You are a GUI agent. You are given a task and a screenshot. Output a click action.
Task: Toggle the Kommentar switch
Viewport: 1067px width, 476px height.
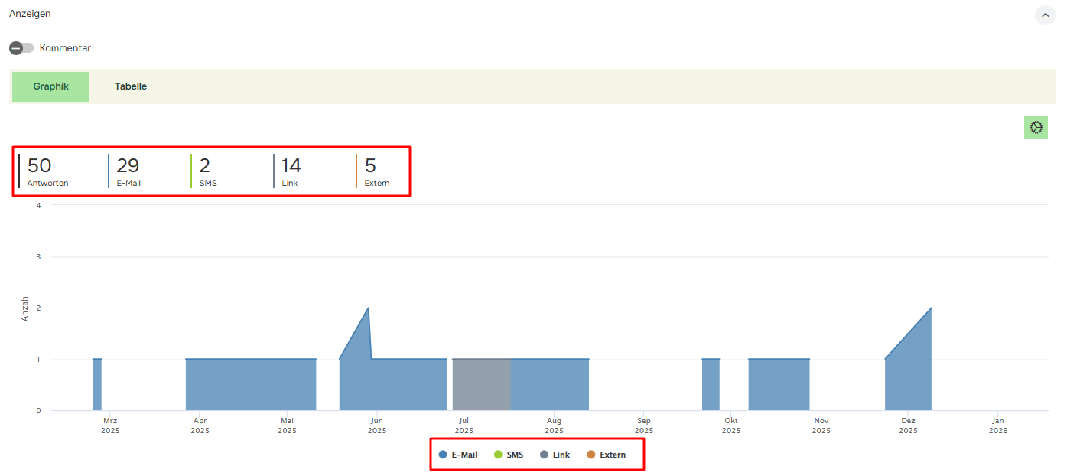pyautogui.click(x=21, y=48)
